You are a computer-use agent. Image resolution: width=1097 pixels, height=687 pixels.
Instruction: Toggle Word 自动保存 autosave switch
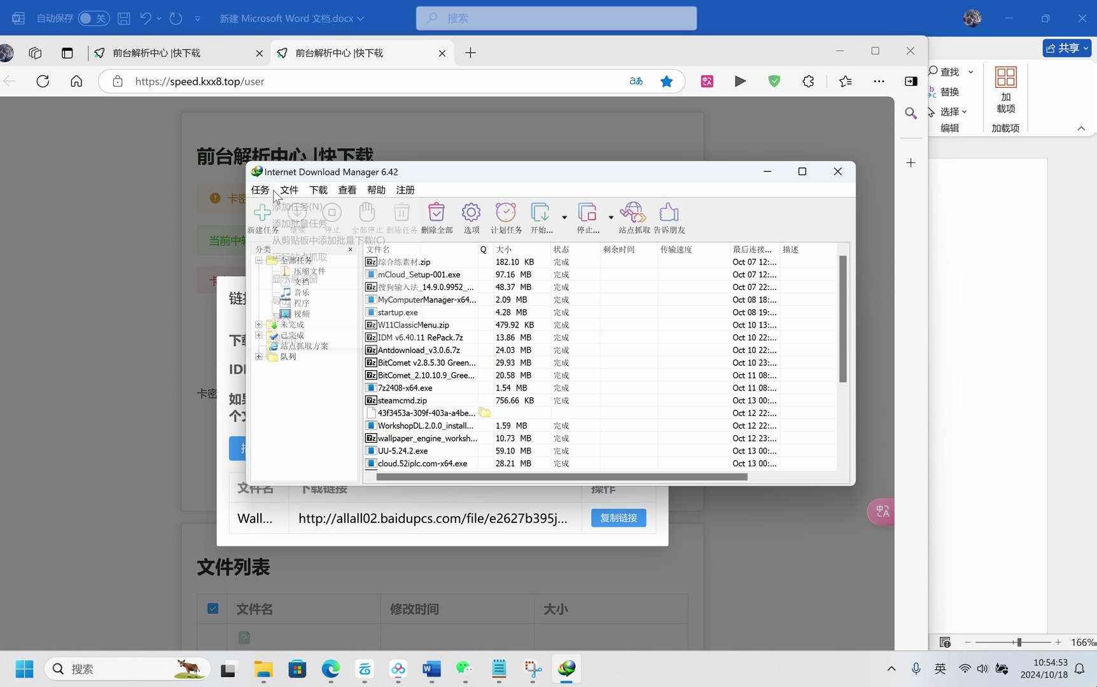(94, 18)
